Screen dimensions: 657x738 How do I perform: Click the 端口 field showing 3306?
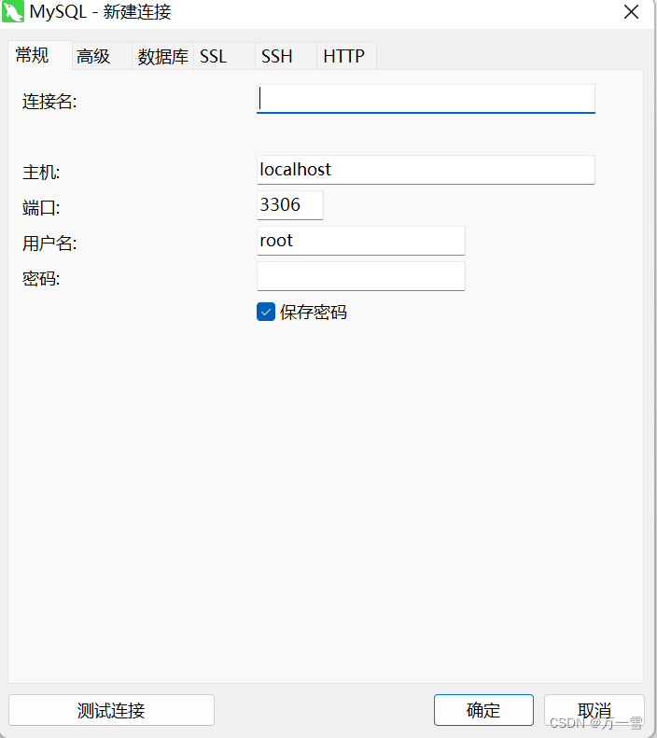pyautogui.click(x=290, y=205)
